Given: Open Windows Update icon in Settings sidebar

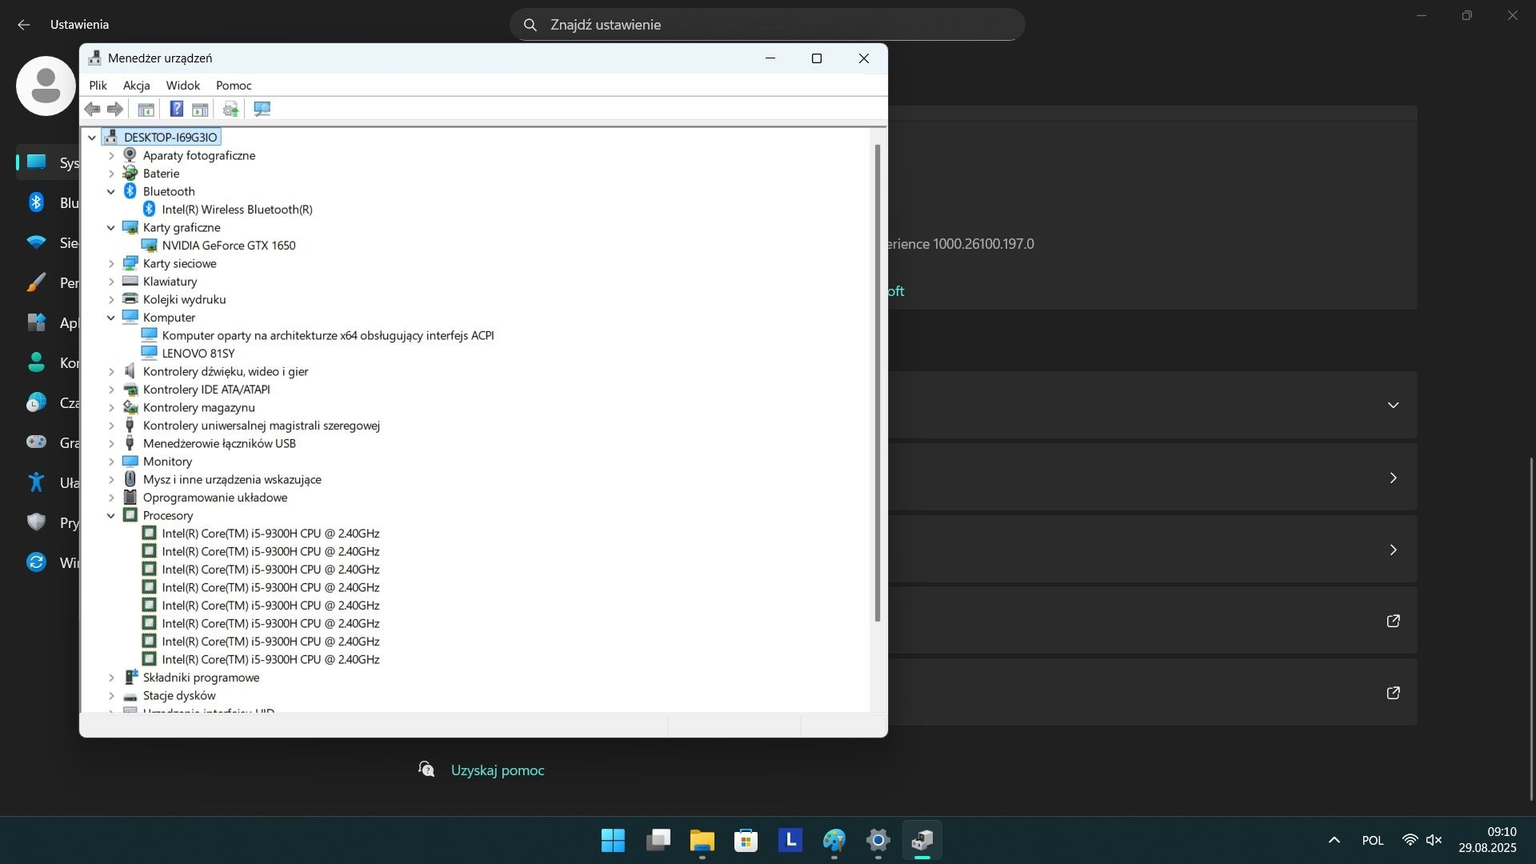Looking at the screenshot, I should pos(37,562).
